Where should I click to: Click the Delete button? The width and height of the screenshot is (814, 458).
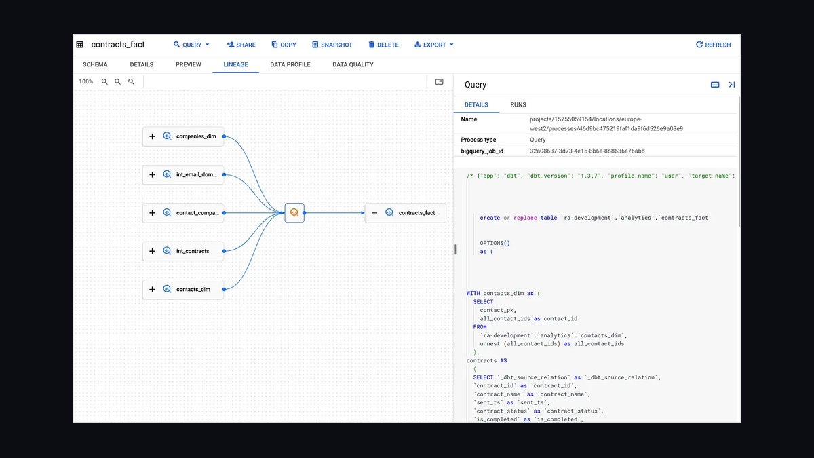[383, 45]
